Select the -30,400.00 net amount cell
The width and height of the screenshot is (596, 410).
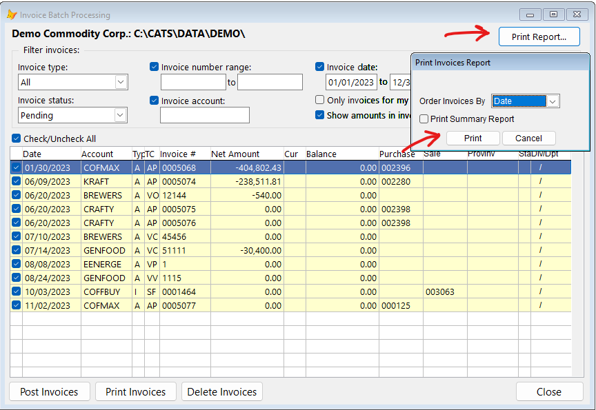pyautogui.click(x=247, y=251)
